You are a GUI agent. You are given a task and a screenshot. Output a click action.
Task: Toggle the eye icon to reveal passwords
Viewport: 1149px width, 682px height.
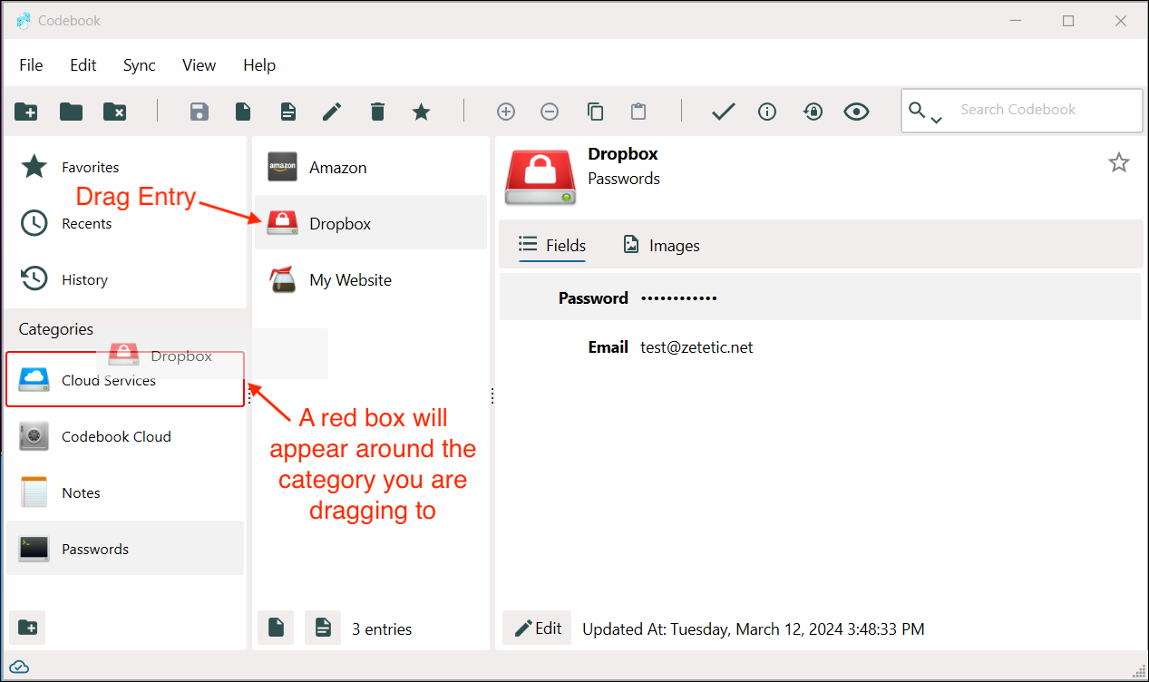[x=856, y=112]
